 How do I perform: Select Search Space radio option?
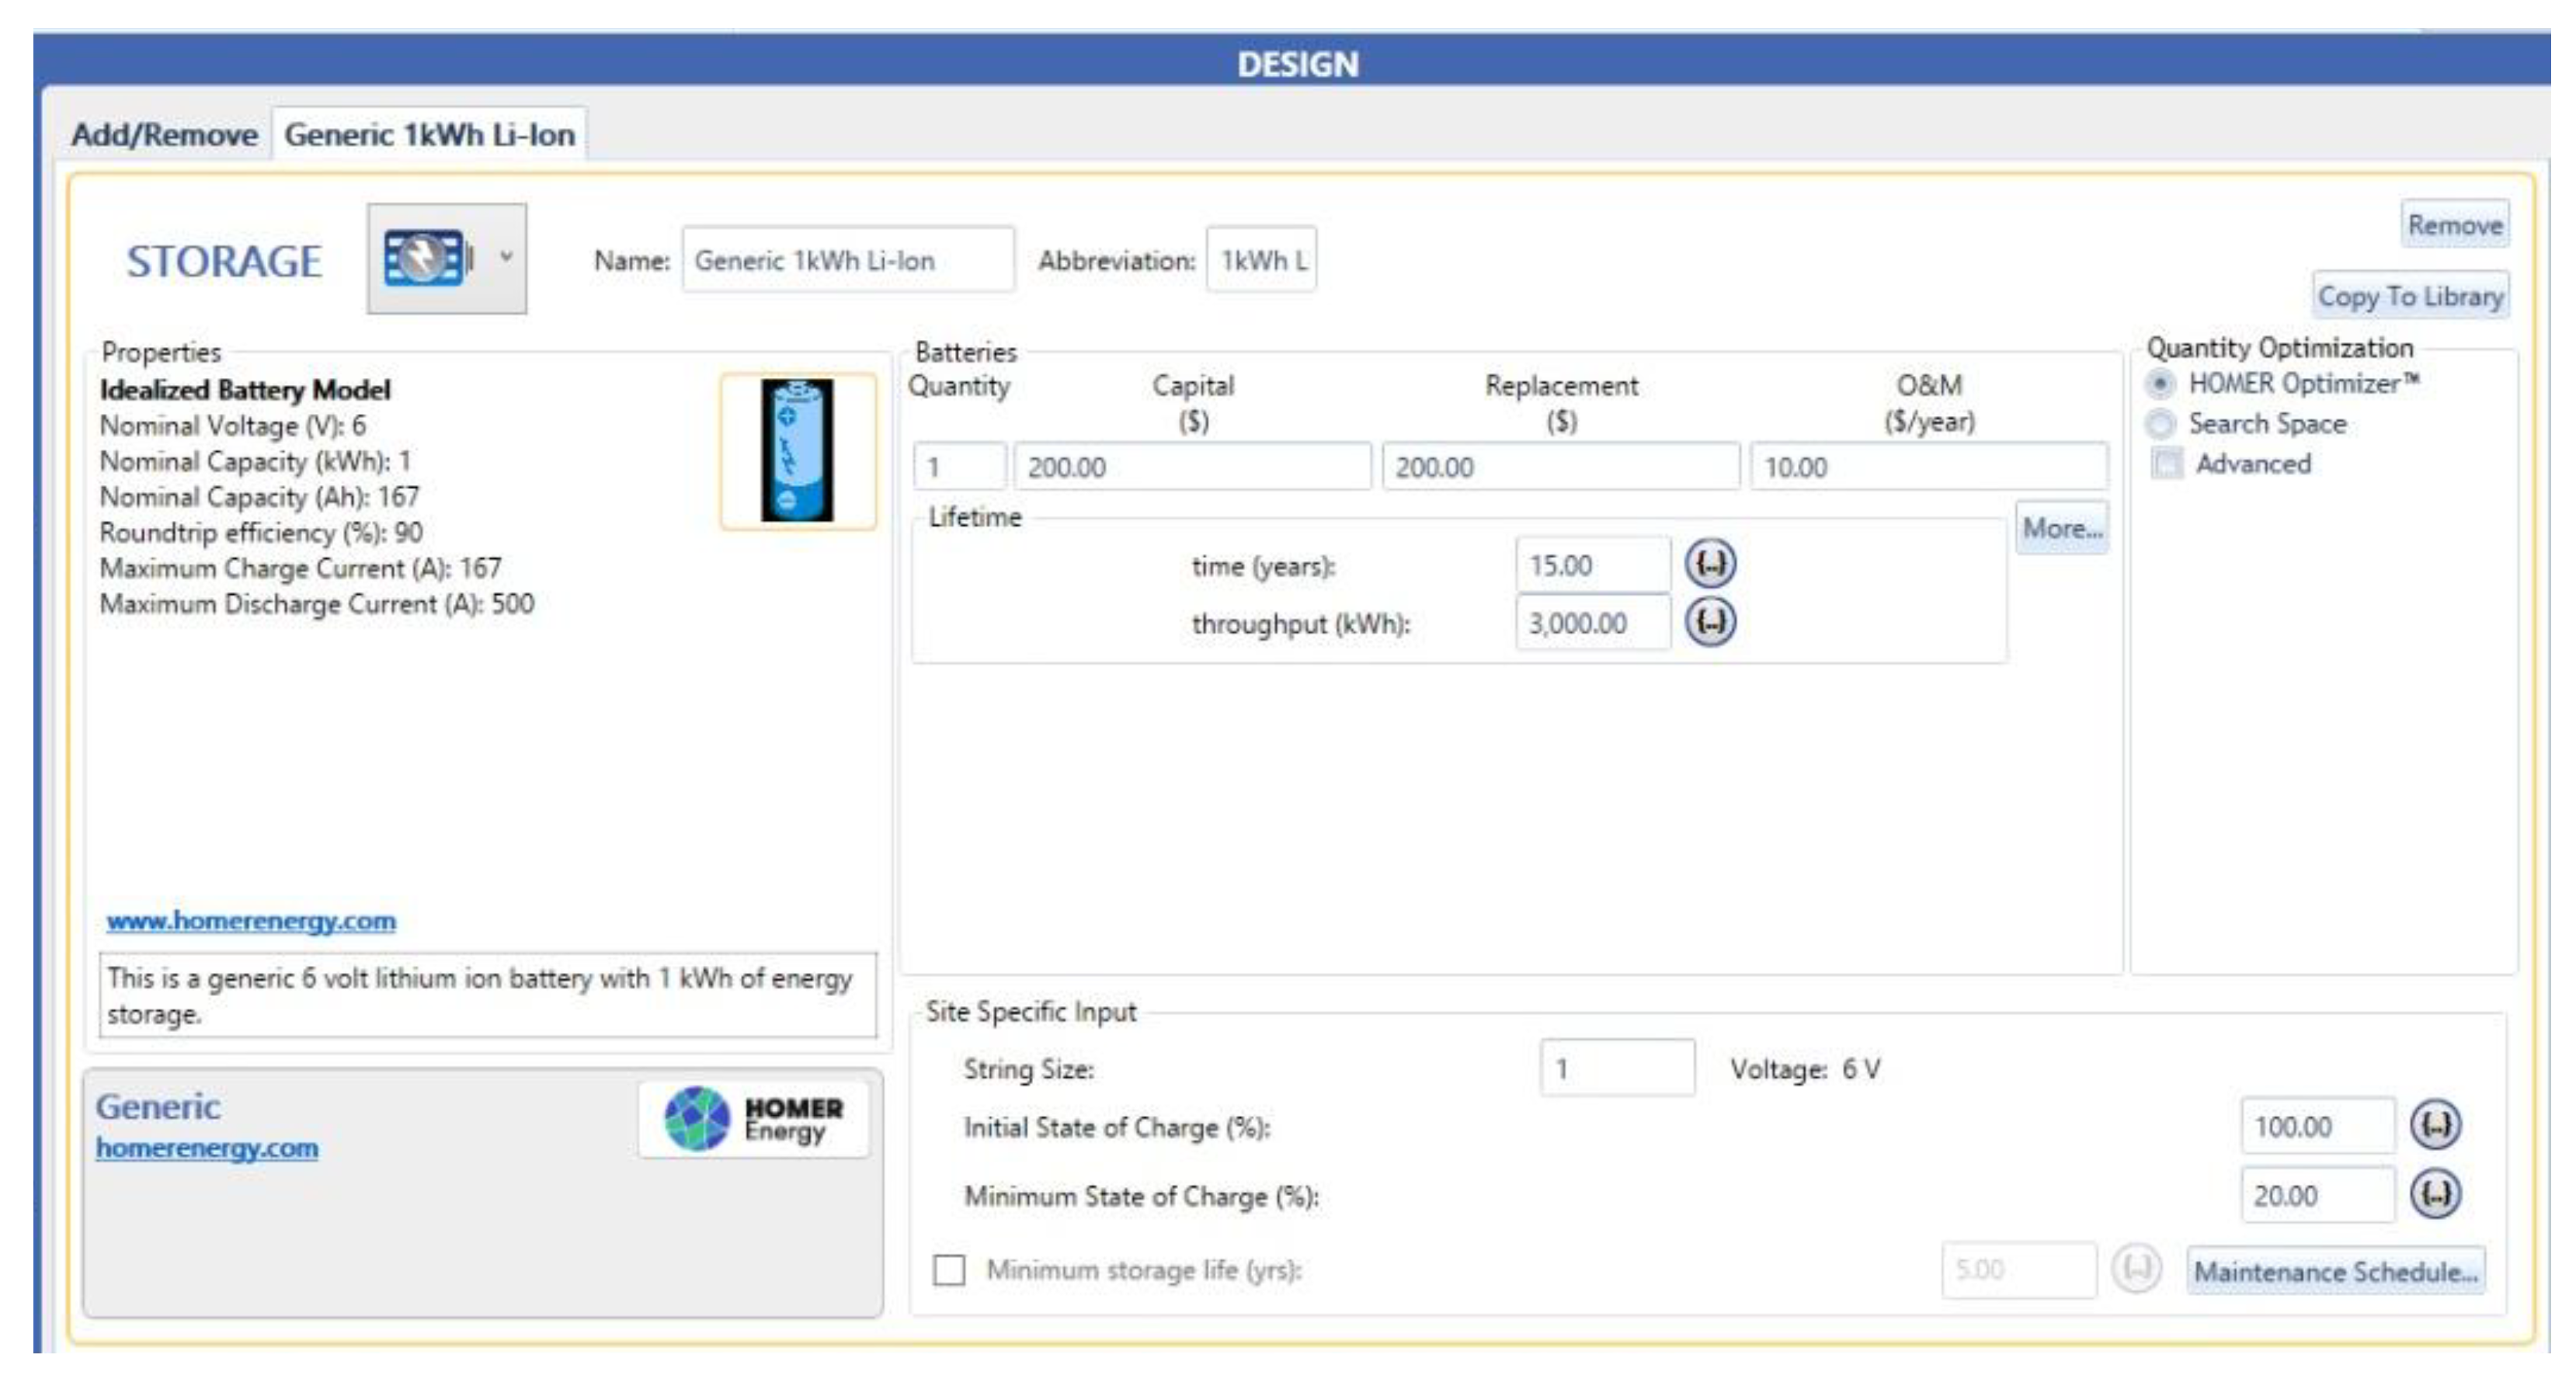click(x=2160, y=424)
